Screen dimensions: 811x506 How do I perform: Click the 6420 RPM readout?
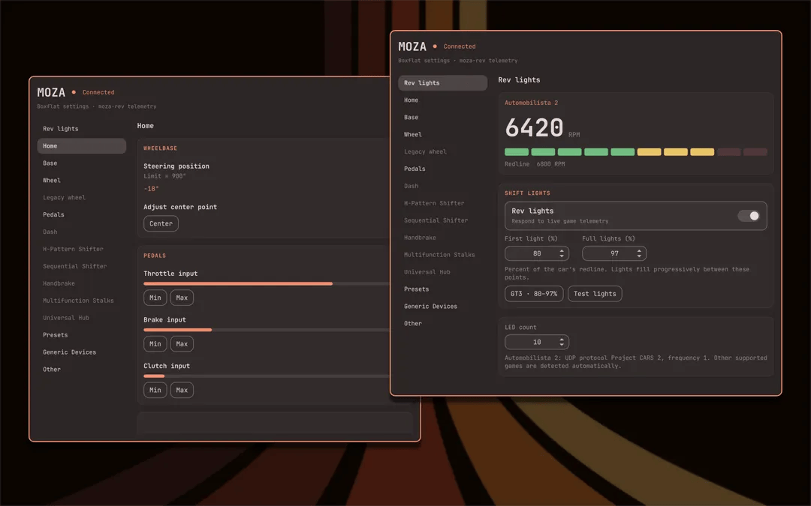pyautogui.click(x=542, y=127)
